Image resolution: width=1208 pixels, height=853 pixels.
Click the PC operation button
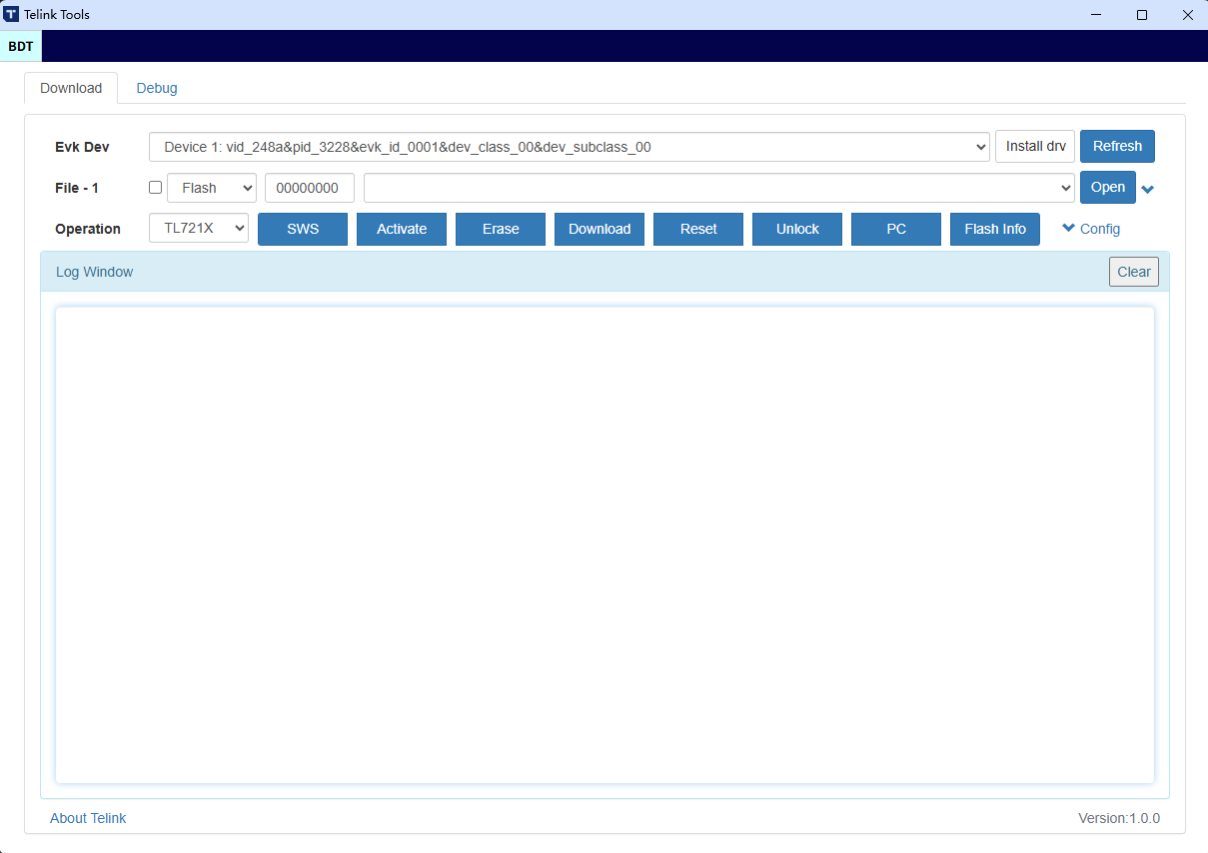click(895, 229)
